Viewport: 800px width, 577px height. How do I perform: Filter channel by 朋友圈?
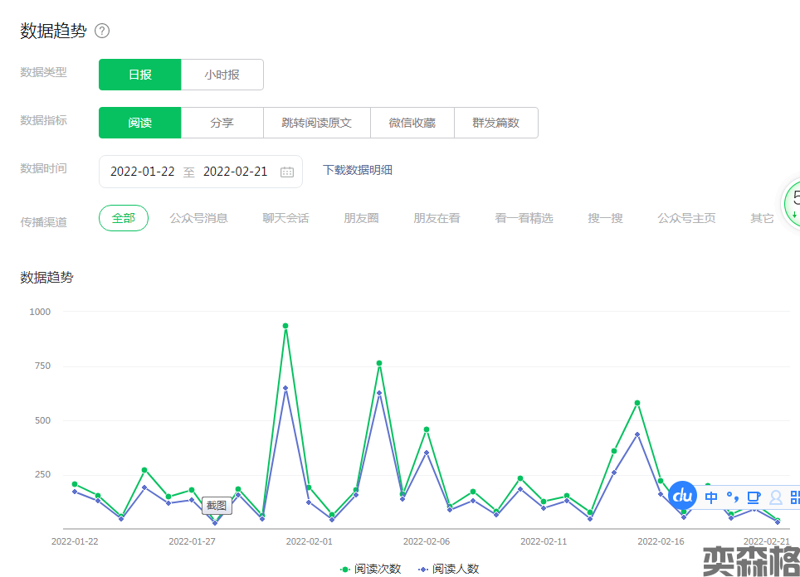[x=361, y=218]
